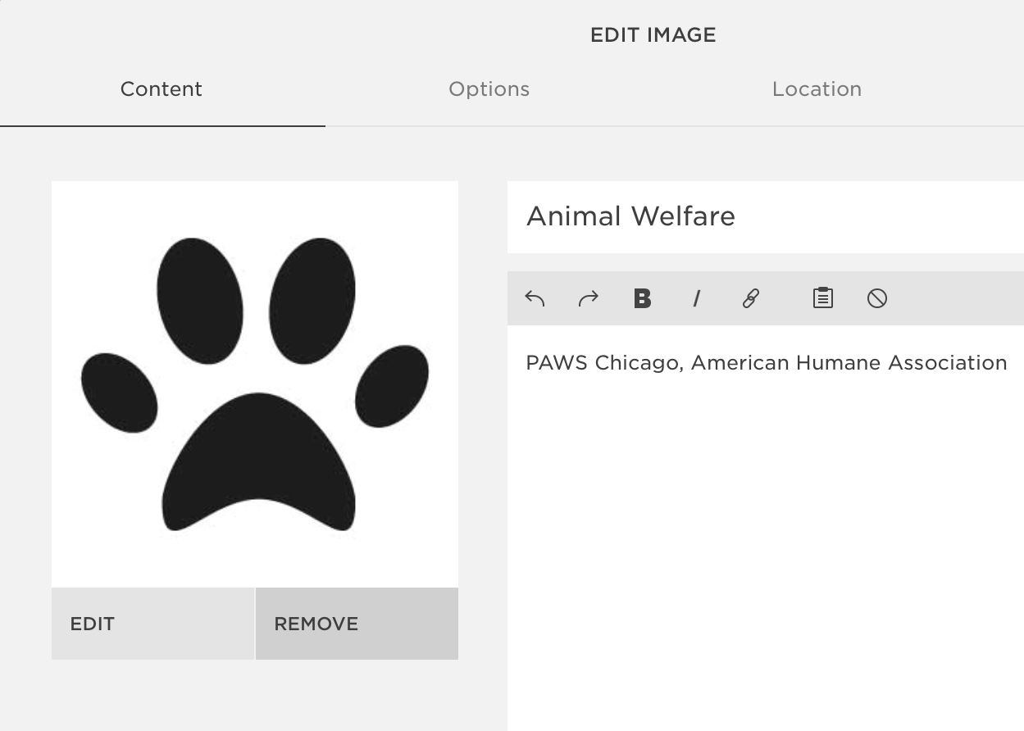
Task: Undo the last text change
Action: tap(535, 298)
